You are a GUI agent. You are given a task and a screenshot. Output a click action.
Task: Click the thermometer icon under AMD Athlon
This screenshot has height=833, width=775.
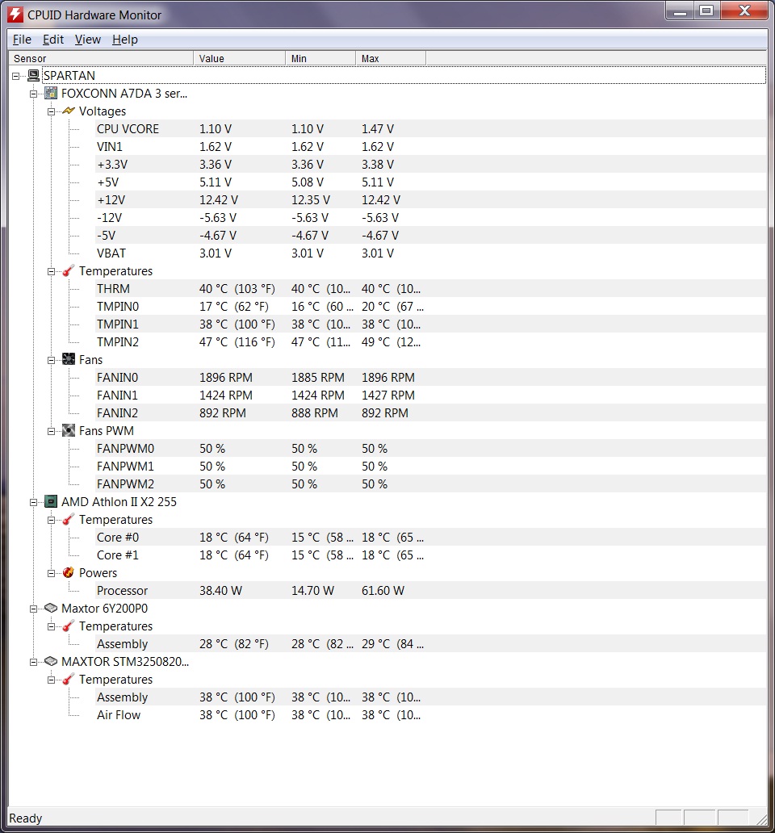[x=69, y=520]
